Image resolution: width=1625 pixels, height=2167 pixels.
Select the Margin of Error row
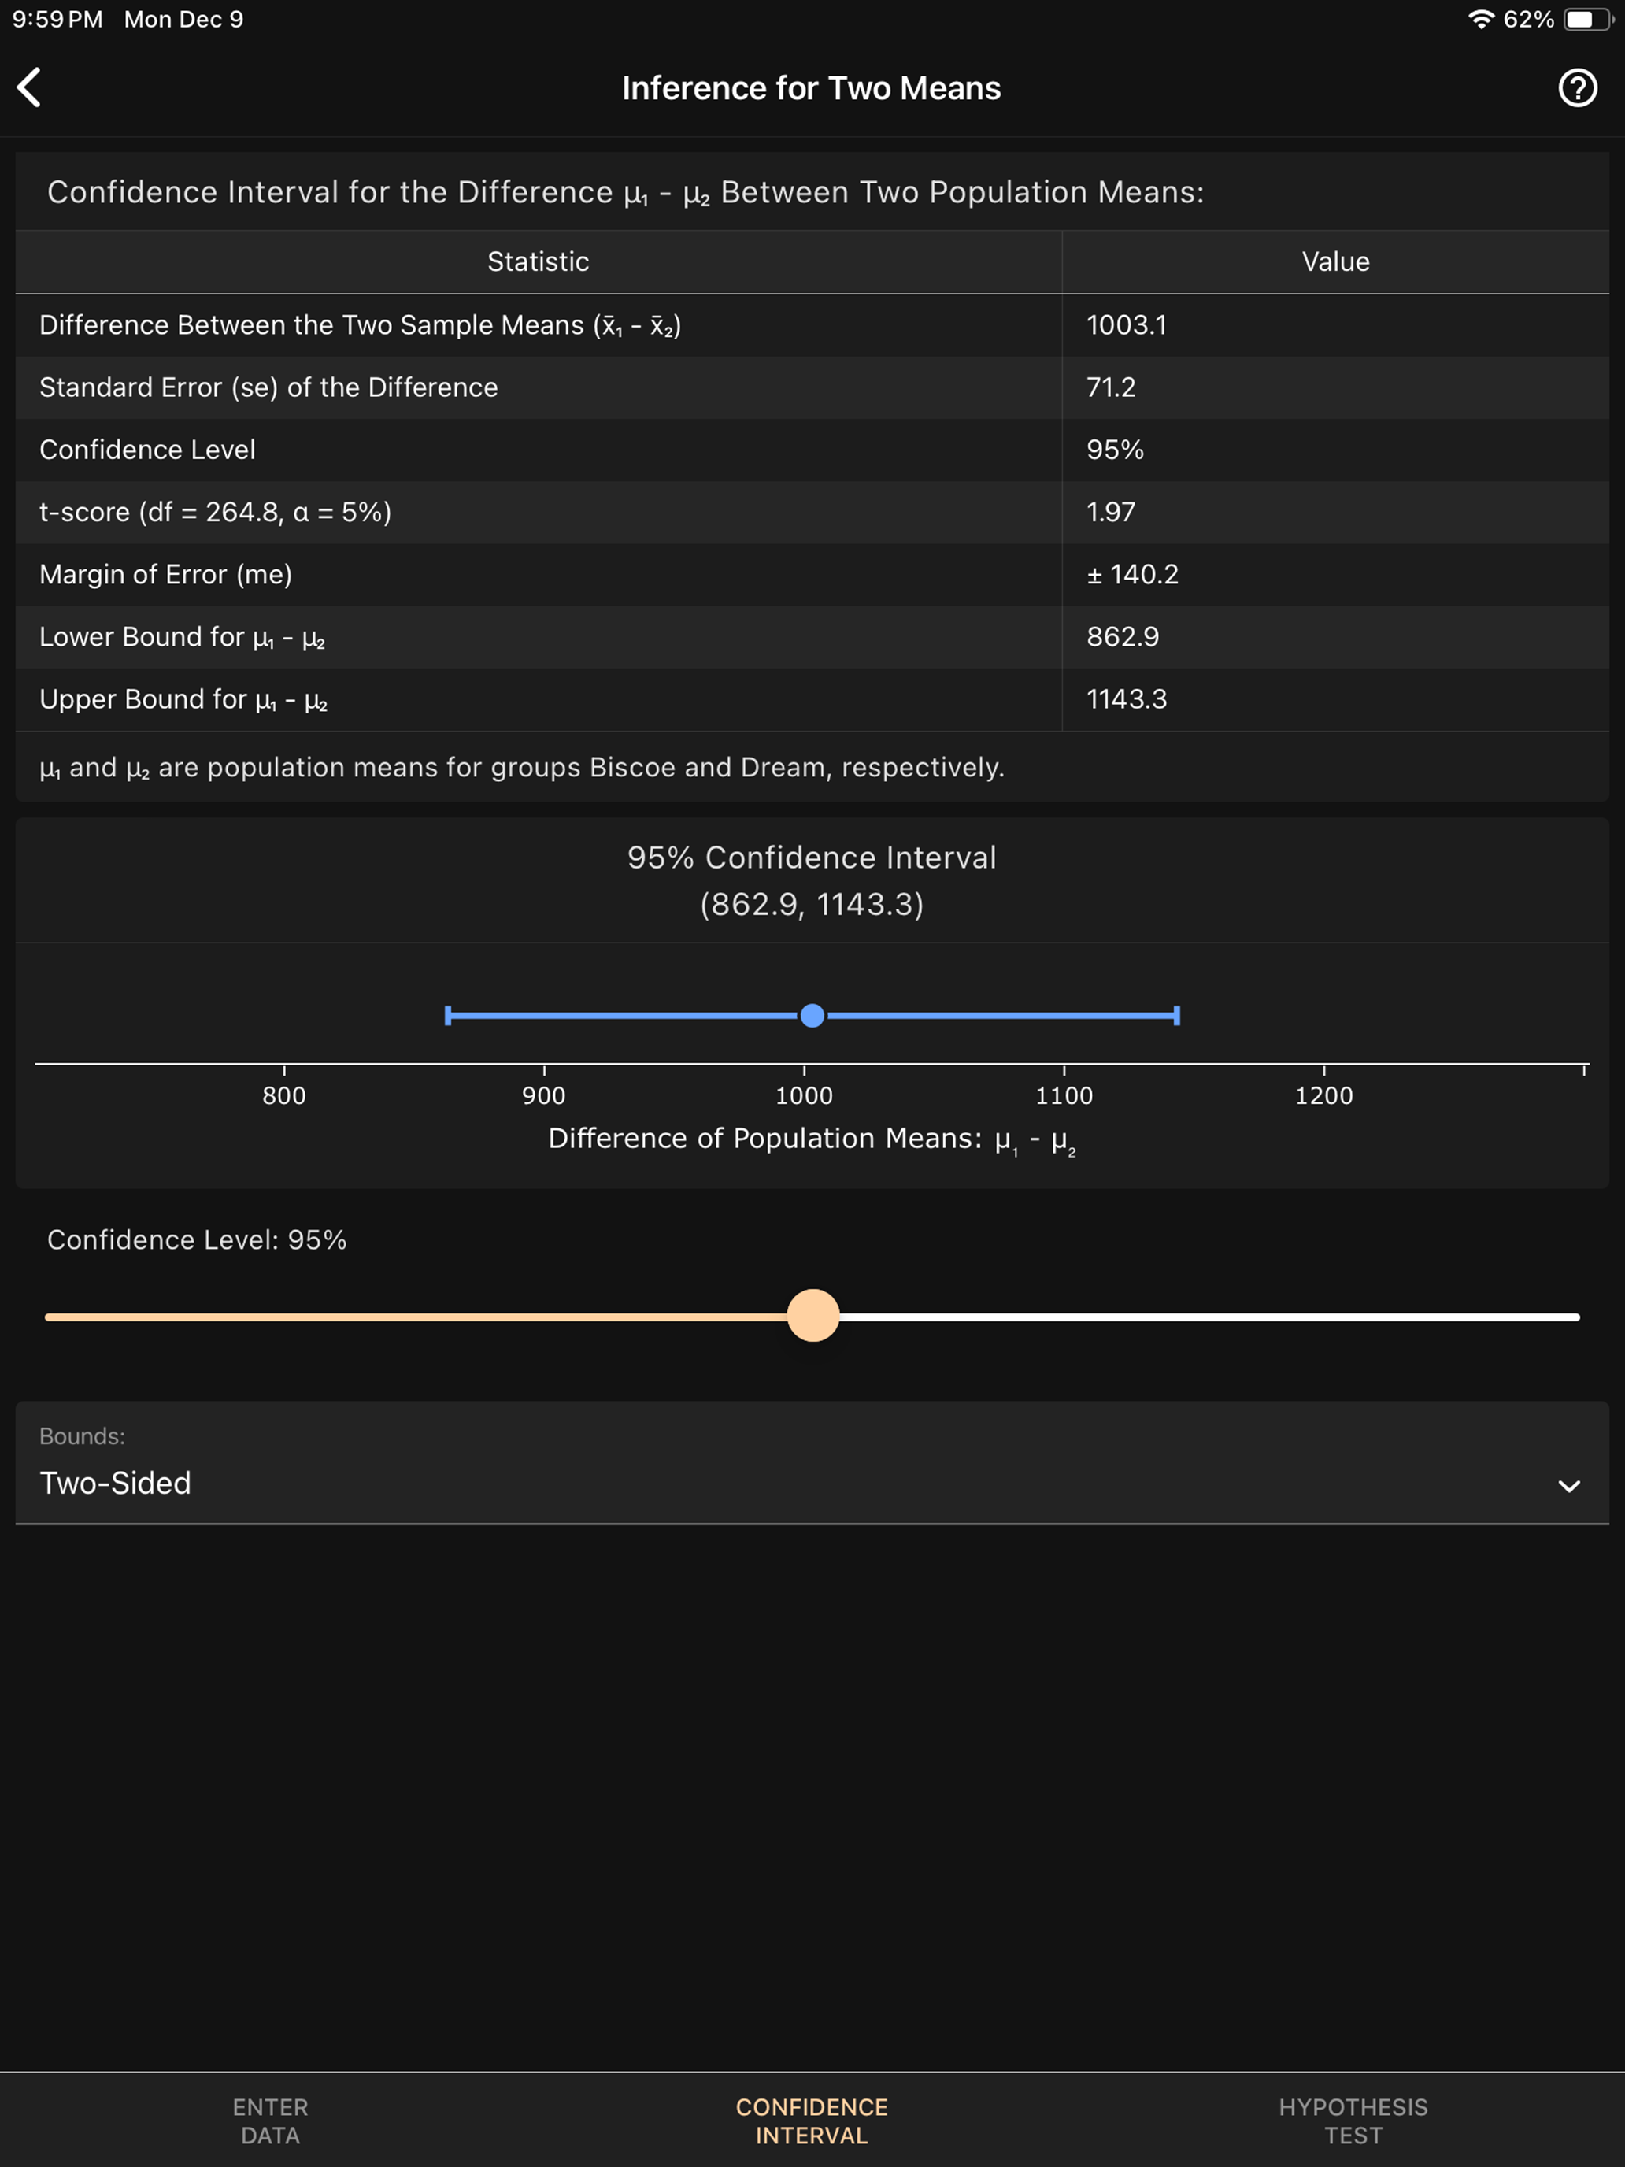812,574
